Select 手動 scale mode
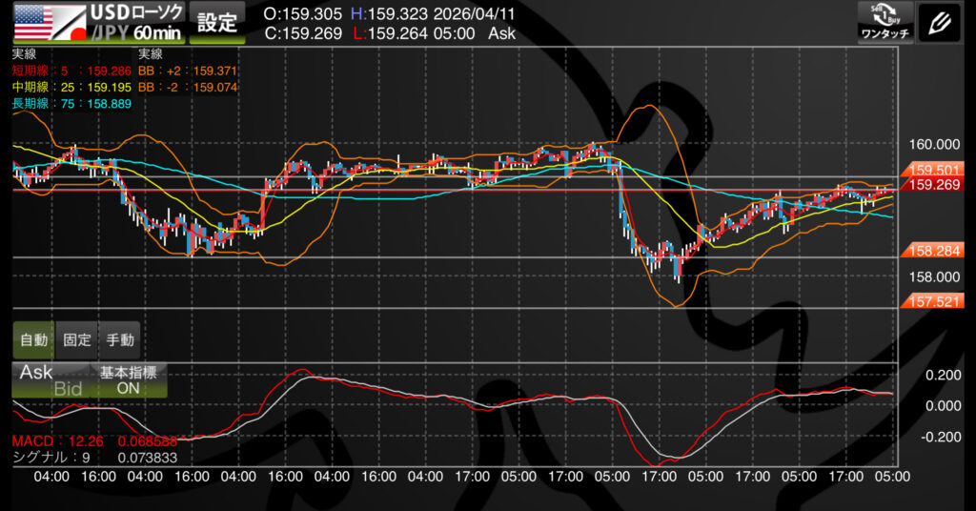This screenshot has height=511, width=976. 120,338
